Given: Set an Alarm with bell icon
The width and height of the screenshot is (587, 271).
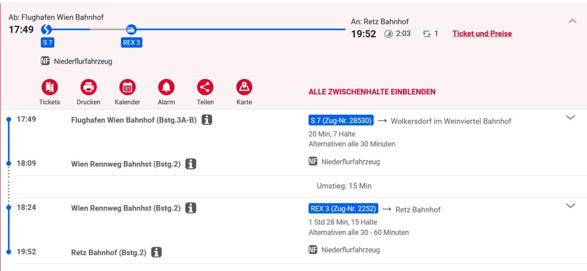Looking at the screenshot, I should point(166,88).
